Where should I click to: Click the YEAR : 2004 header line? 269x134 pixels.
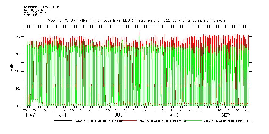point(31,15)
